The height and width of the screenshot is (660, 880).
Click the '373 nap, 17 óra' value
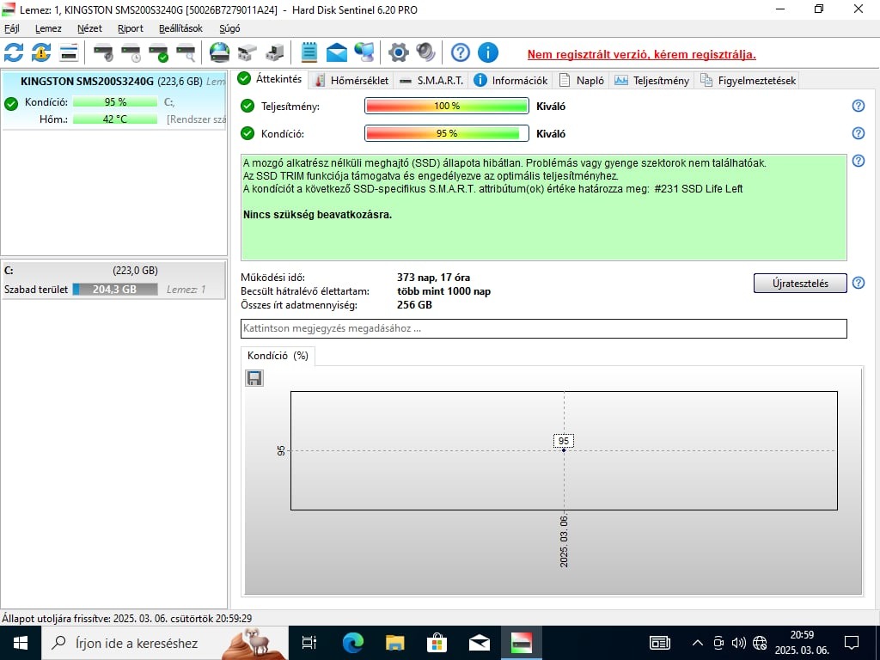click(433, 278)
